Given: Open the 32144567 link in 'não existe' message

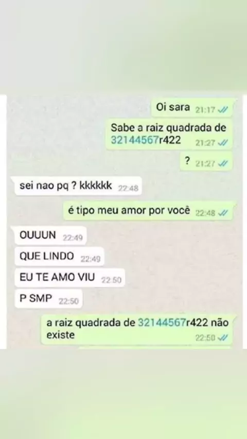Looking at the screenshot, I should (x=162, y=323).
